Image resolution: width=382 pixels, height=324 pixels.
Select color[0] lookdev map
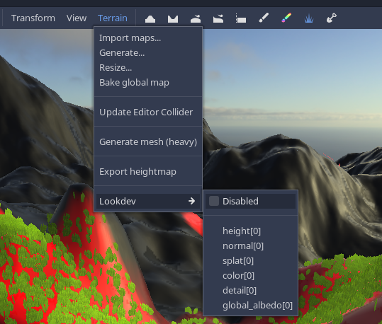[x=250, y=275]
